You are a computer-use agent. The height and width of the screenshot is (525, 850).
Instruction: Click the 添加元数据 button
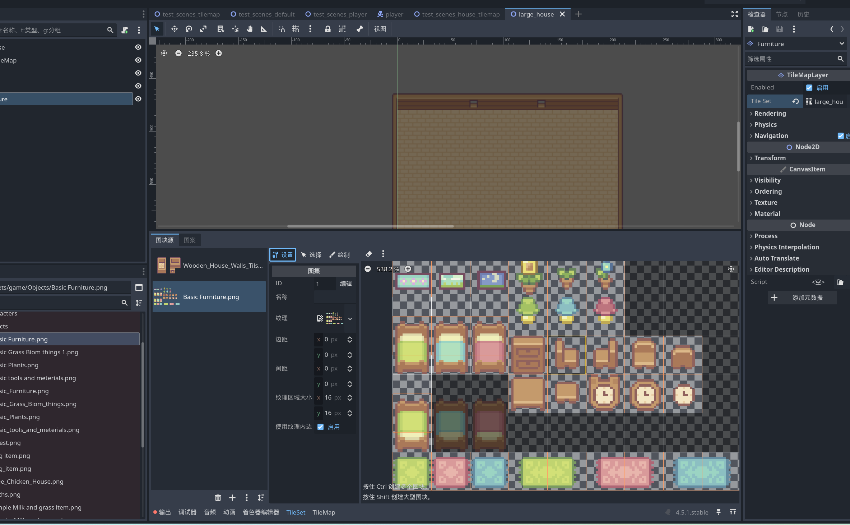[803, 298]
